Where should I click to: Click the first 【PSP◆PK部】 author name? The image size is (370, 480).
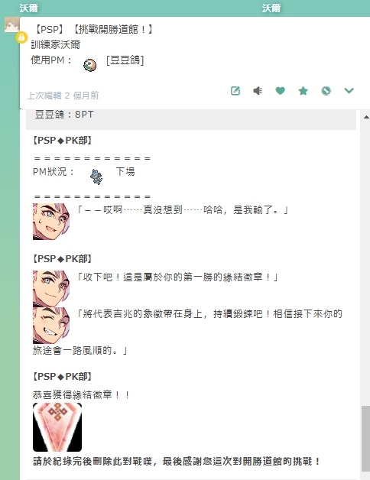62,141
